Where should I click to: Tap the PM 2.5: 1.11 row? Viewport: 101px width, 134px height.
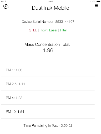pyautogui.click(x=48, y=84)
